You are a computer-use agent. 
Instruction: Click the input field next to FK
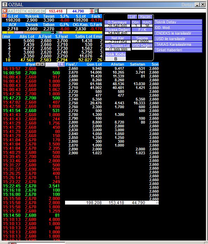pyautogui.click(x=51, y=64)
